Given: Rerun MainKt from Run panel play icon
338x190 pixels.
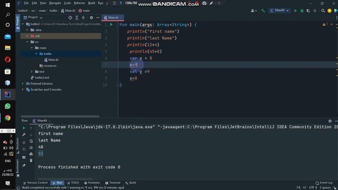Looking at the screenshot, I should click(x=24, y=128).
